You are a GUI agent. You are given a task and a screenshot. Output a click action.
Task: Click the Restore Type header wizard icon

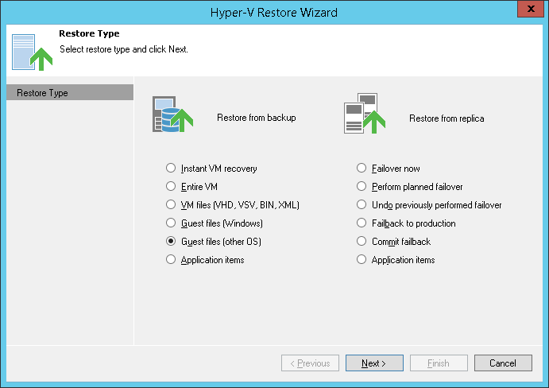coord(32,52)
